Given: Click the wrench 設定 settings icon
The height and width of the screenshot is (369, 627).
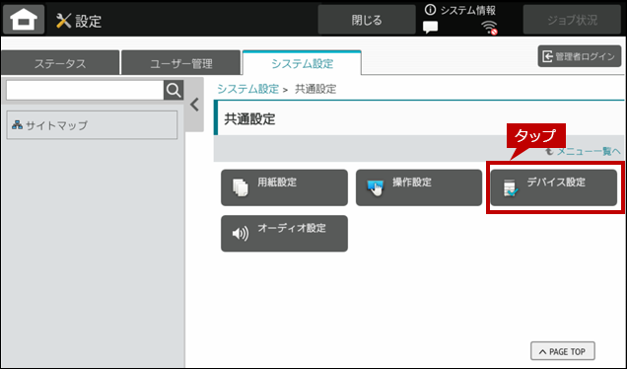Looking at the screenshot, I should [64, 21].
